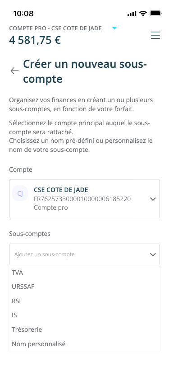Expand the Compte selector chevron

(x=153, y=199)
